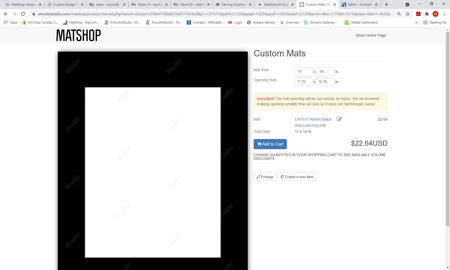Open the Reading list panel
This screenshot has width=450, height=270.
pyautogui.click(x=434, y=22)
